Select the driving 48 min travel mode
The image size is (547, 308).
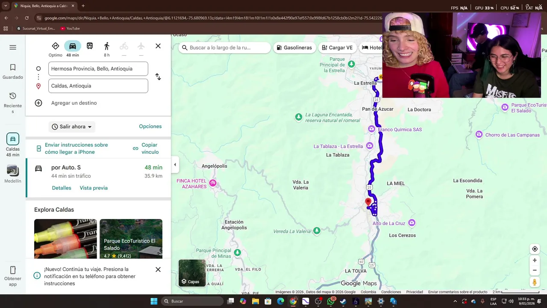73,49
